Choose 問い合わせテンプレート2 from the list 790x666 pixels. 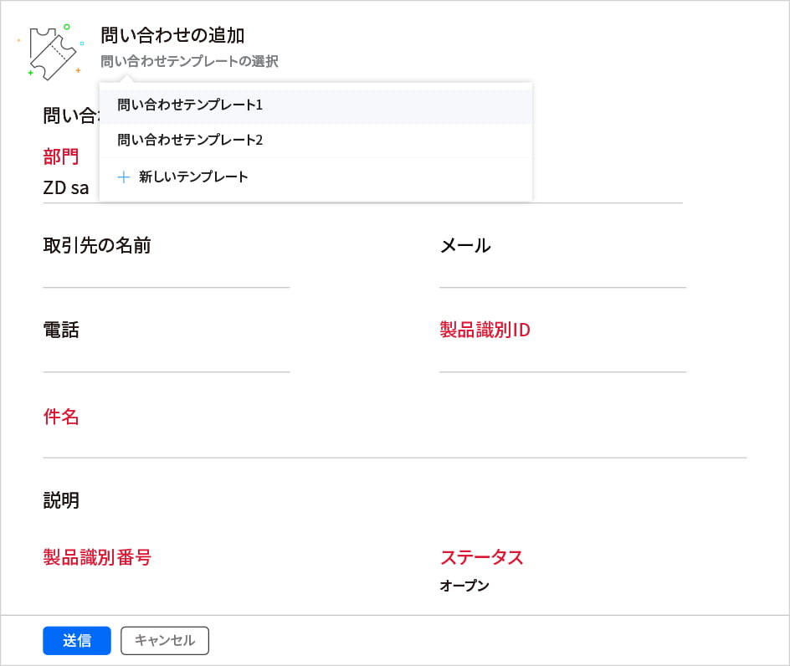coord(190,141)
